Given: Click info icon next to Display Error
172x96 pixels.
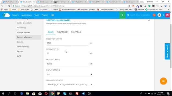Looking at the screenshot, I should (59, 70).
